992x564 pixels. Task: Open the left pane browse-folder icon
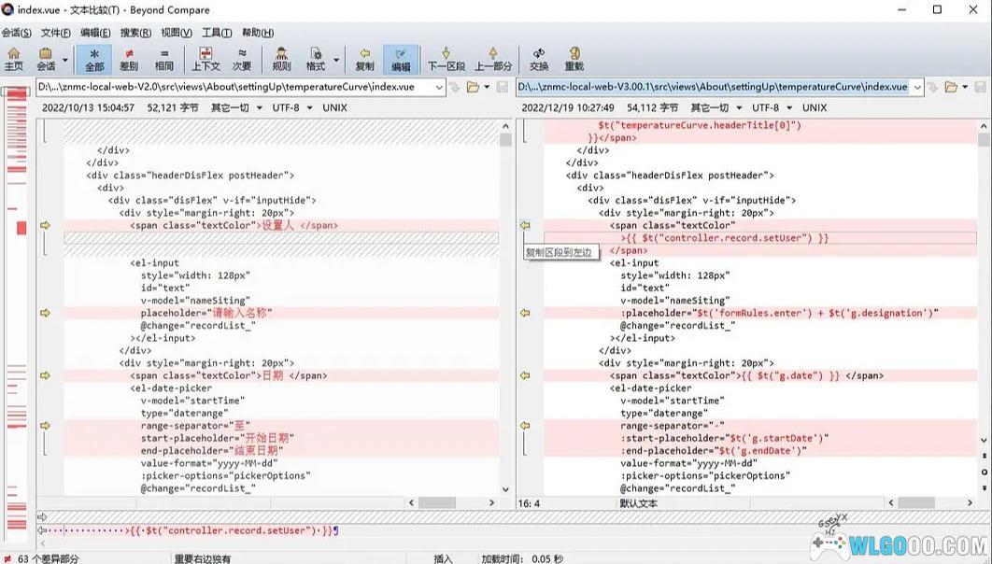point(473,87)
